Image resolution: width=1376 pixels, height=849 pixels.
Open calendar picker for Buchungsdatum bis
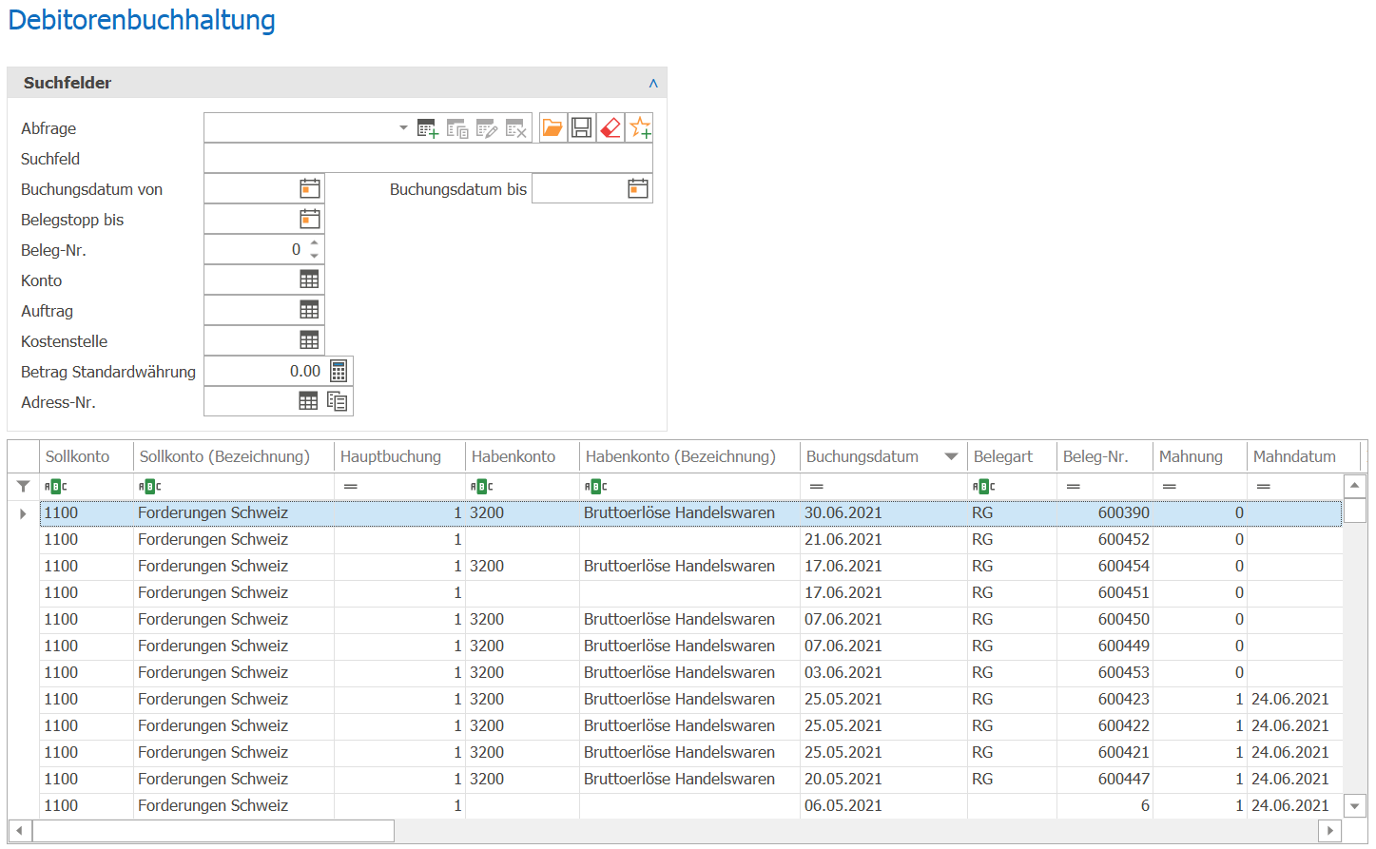pos(638,188)
